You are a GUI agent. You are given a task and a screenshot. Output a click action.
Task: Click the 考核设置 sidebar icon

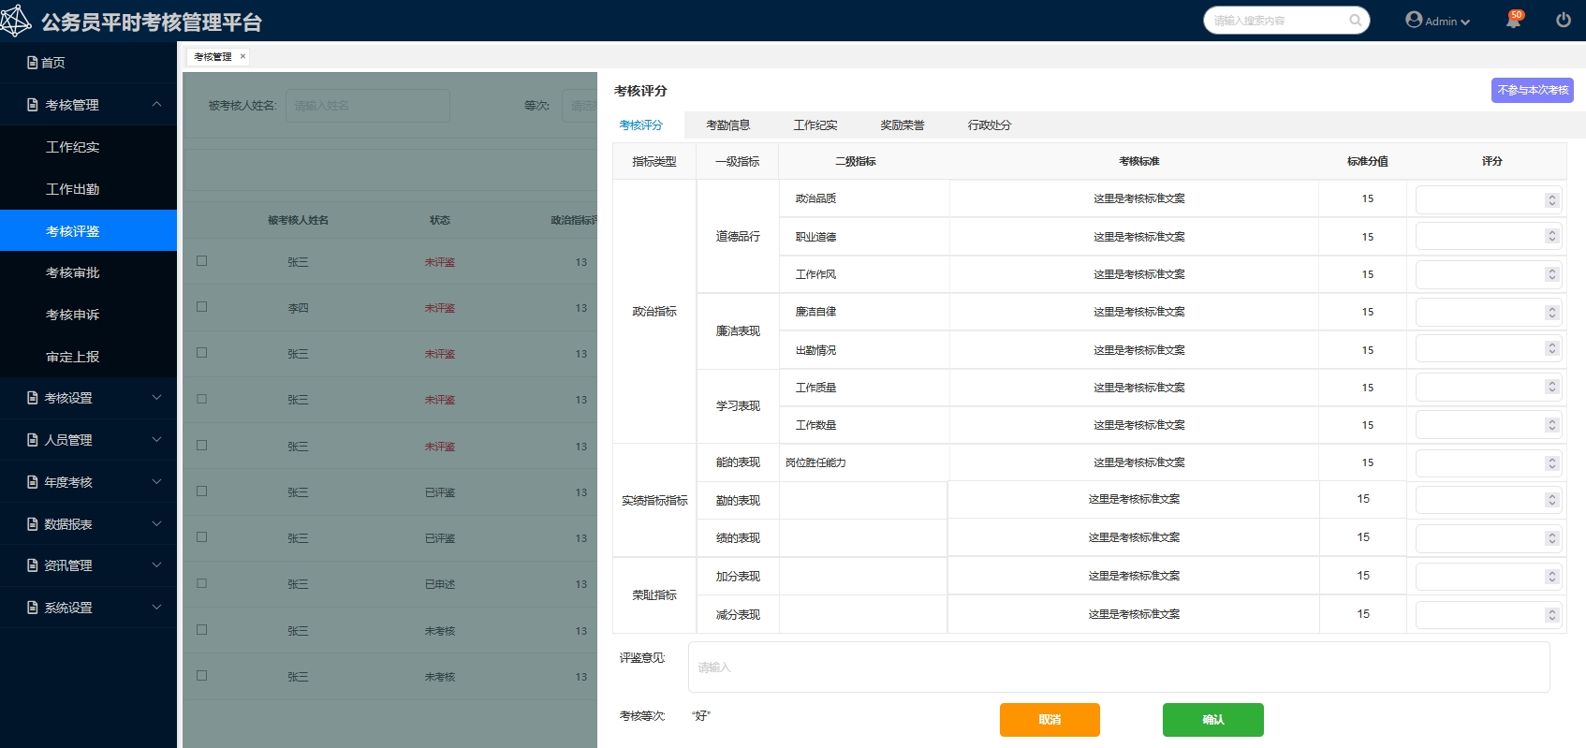pyautogui.click(x=33, y=398)
